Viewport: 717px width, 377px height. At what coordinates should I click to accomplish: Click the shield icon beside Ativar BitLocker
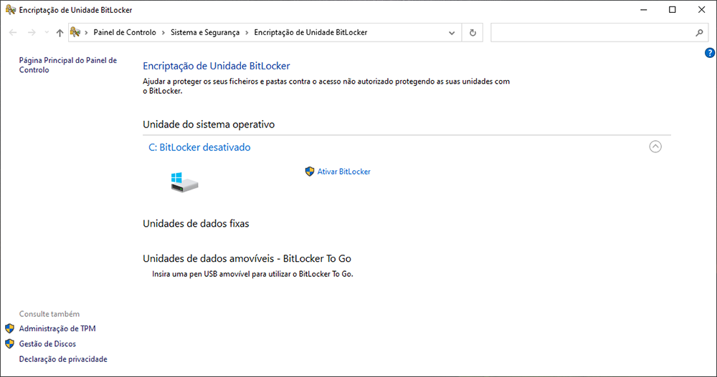tap(310, 172)
